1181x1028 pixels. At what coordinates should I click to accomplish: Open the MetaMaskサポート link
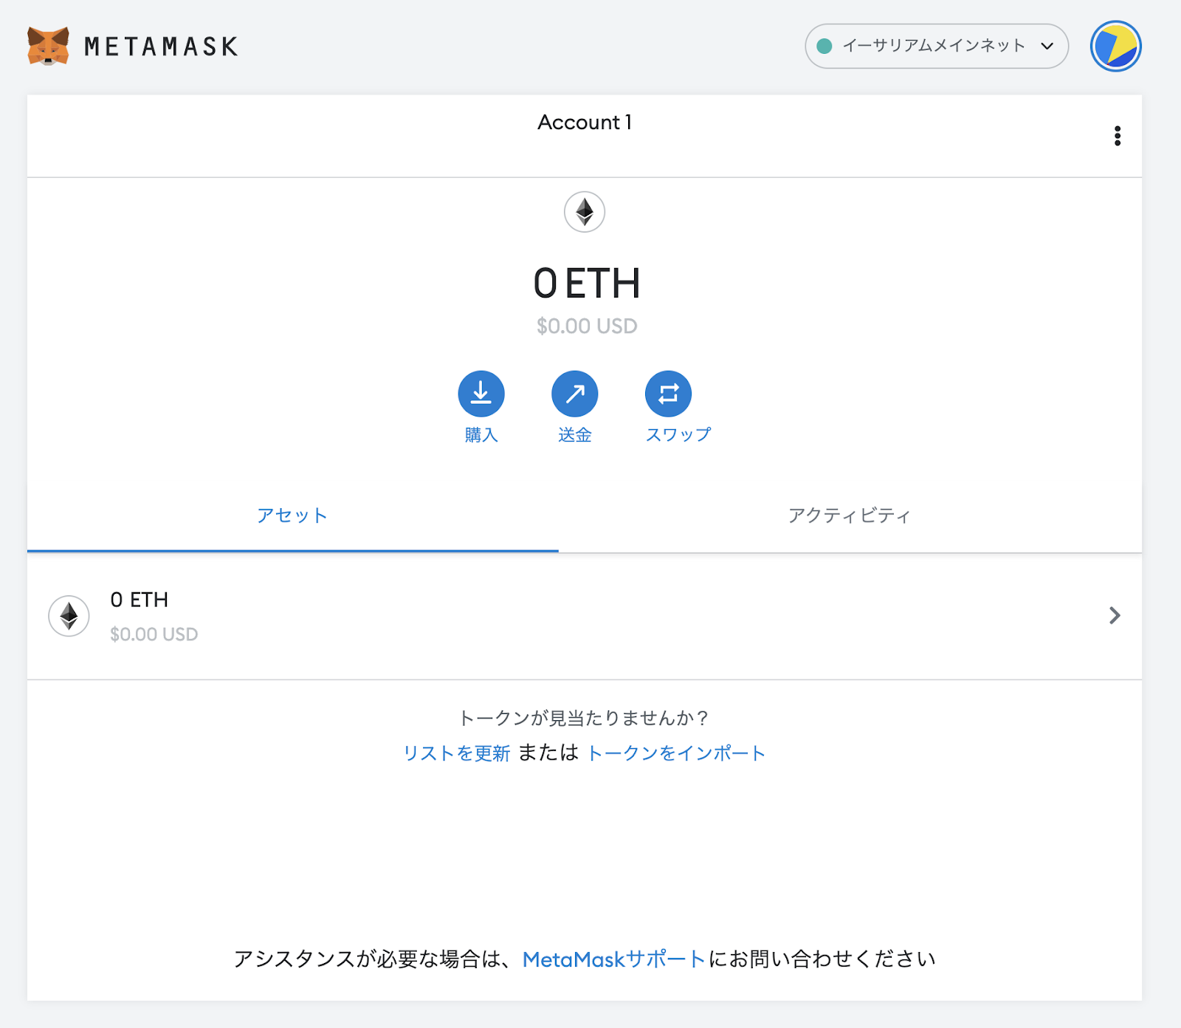[614, 959]
